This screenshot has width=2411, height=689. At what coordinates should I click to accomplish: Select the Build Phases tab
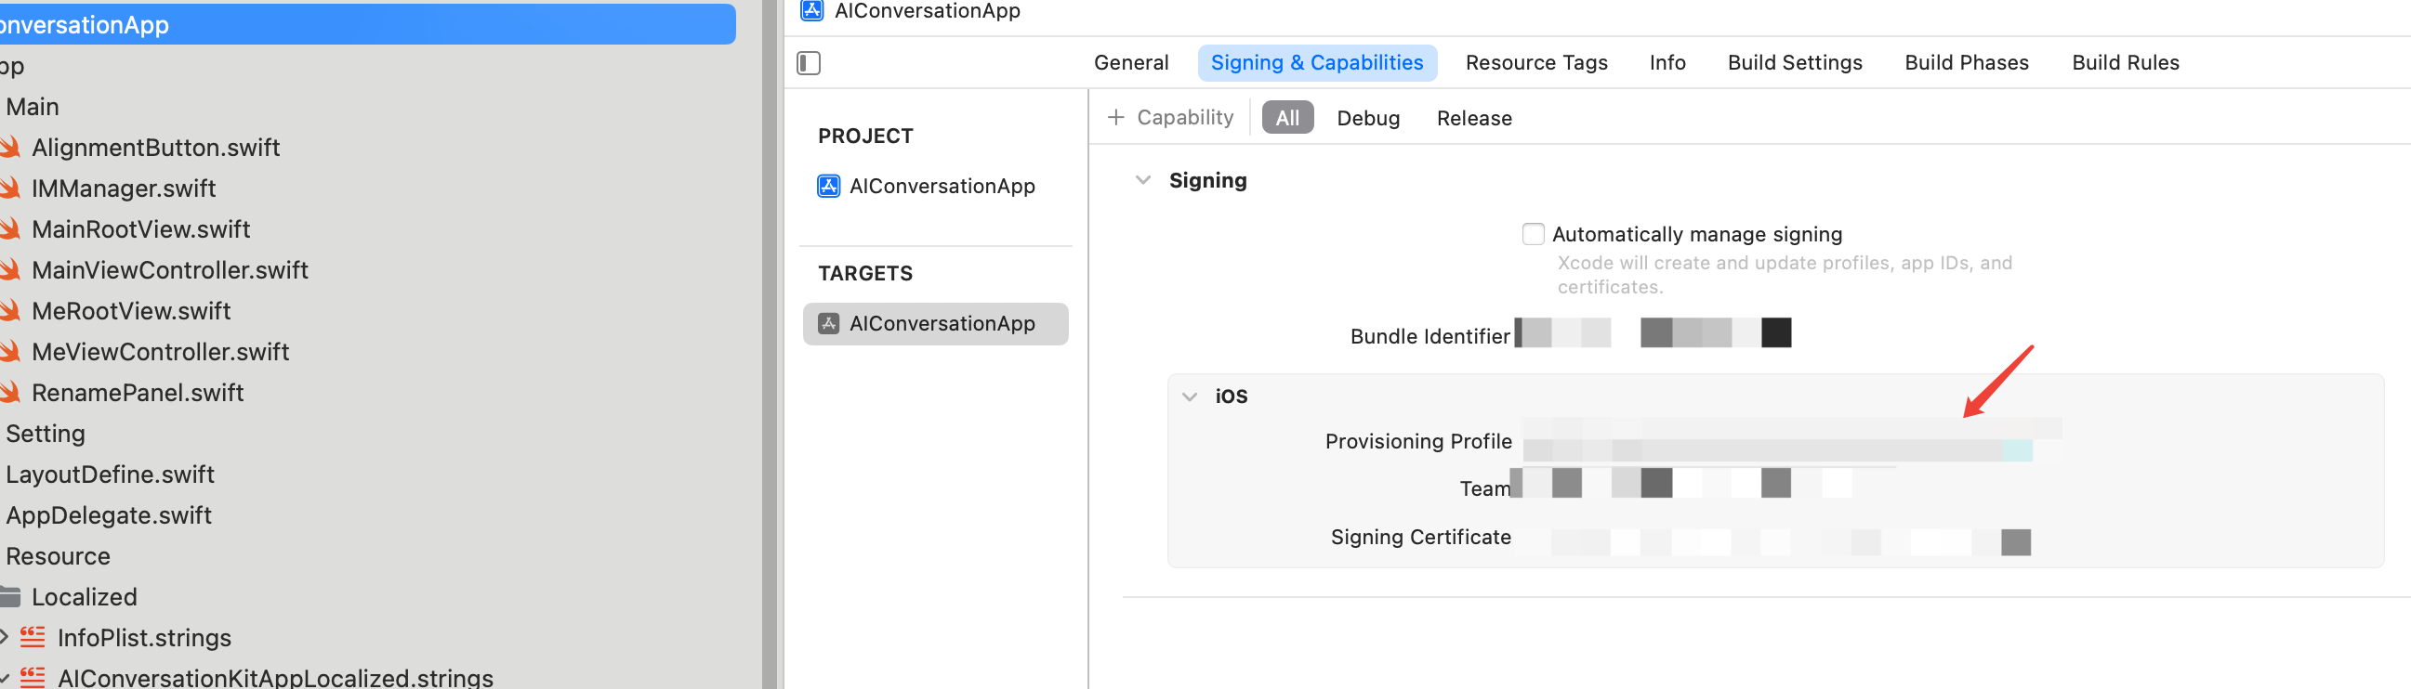coord(1967,62)
